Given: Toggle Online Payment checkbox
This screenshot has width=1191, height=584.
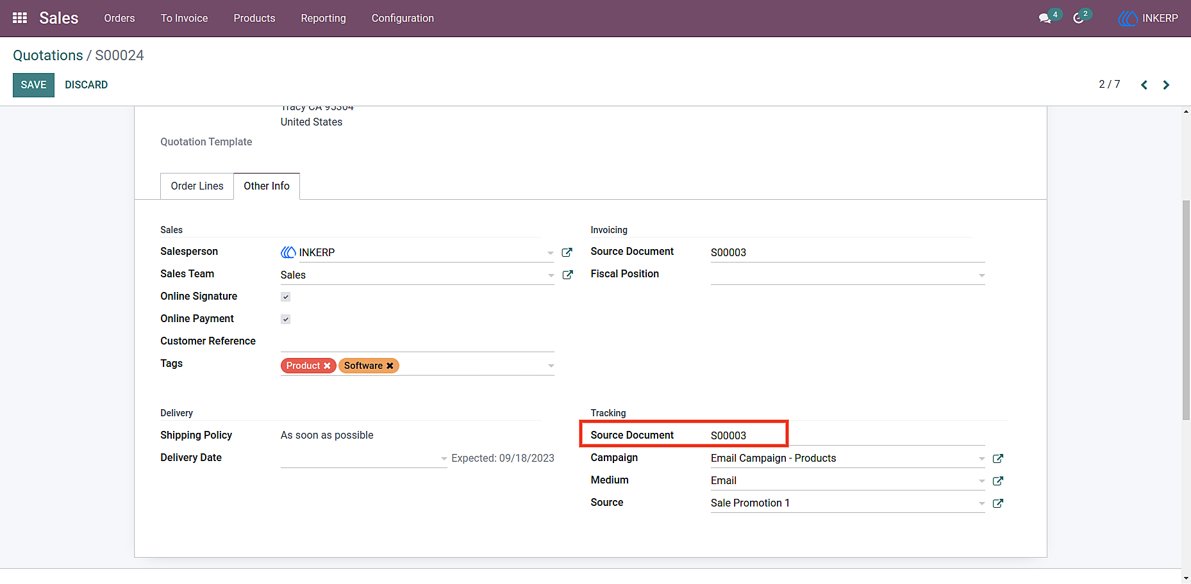Looking at the screenshot, I should [x=286, y=319].
